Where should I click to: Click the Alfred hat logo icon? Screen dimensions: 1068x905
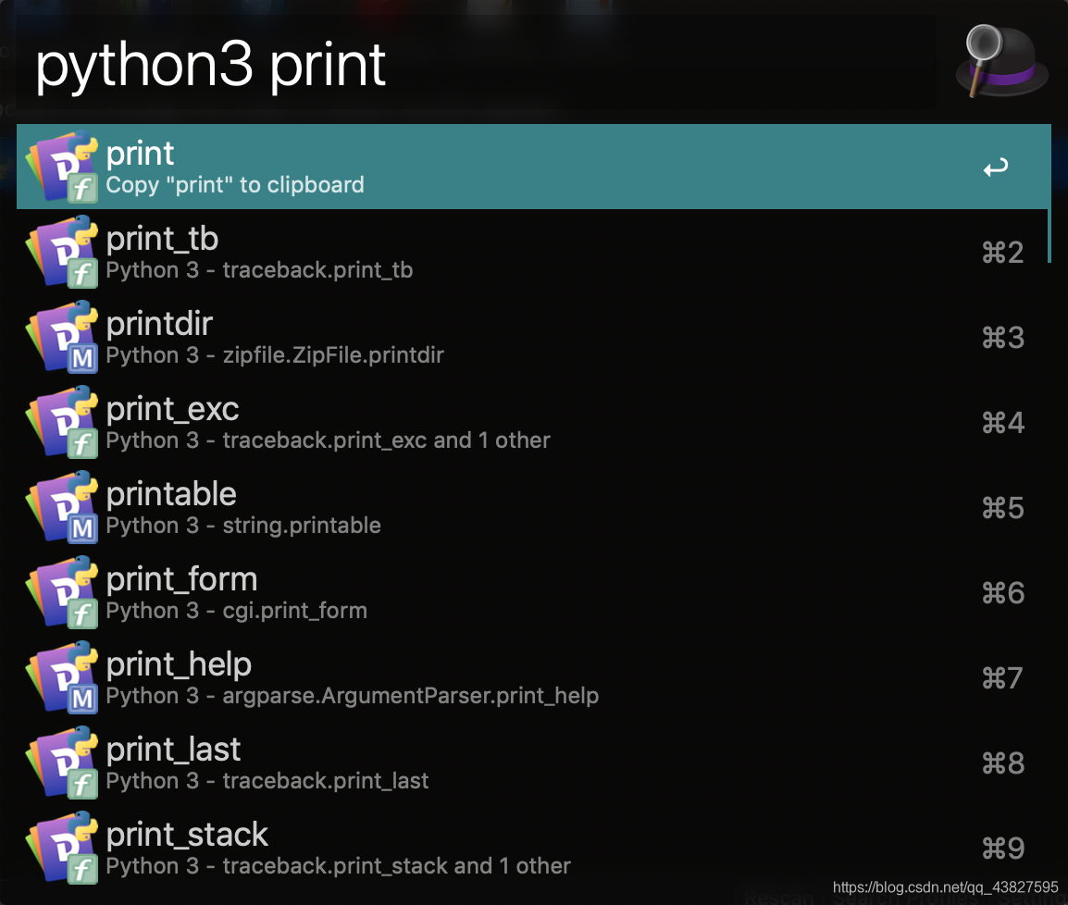1002,61
